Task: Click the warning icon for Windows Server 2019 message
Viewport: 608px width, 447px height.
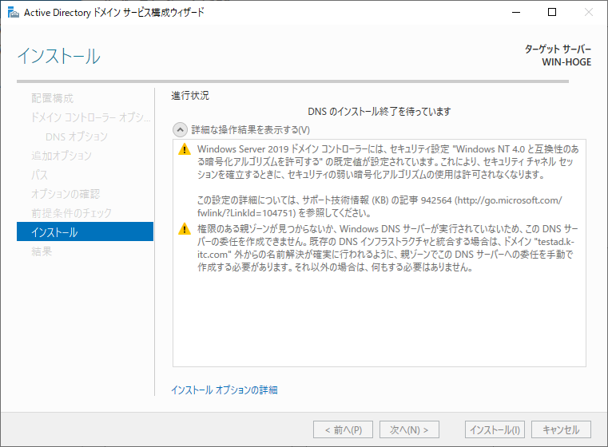Action: tap(185, 149)
